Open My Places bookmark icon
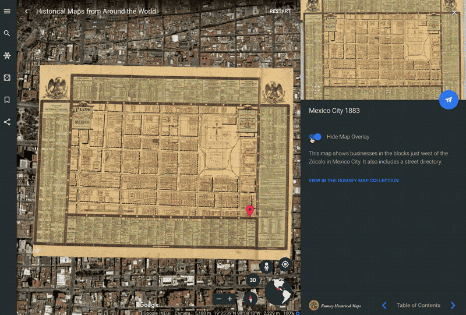This screenshot has height=315, width=466. click(7, 100)
